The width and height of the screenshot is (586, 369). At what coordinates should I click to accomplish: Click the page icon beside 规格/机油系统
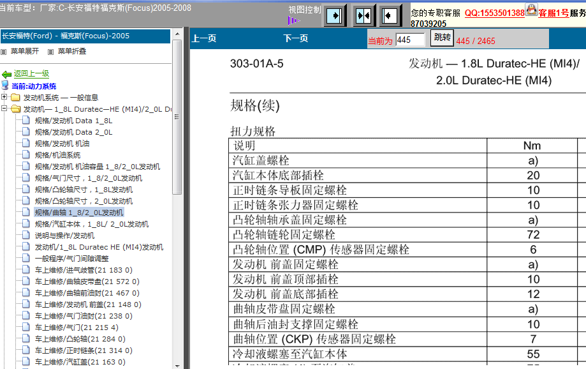point(26,154)
